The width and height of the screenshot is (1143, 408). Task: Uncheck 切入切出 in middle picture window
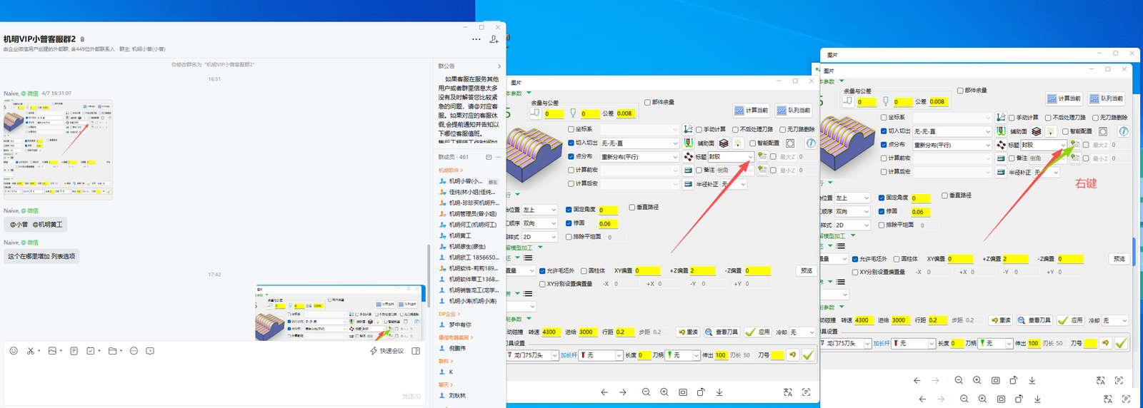pyautogui.click(x=571, y=143)
